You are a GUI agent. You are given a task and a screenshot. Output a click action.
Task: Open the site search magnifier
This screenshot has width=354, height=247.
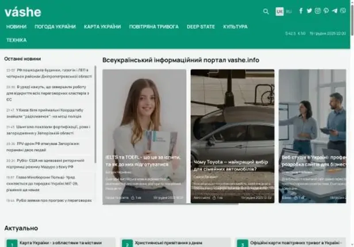(x=266, y=12)
